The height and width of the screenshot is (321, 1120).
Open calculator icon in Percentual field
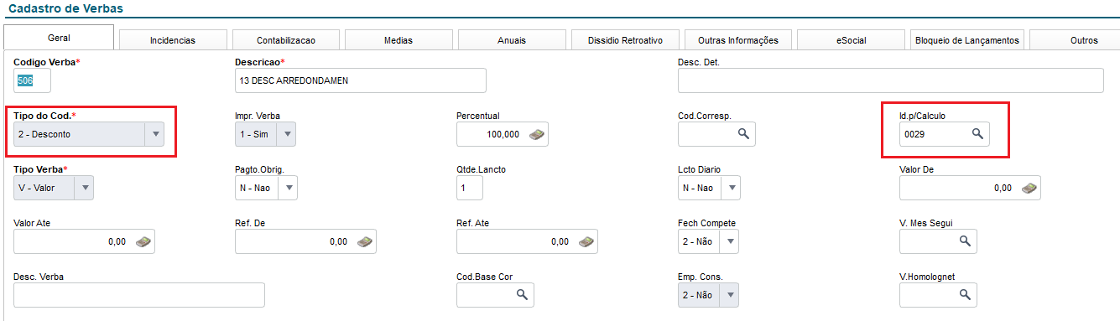click(x=537, y=134)
